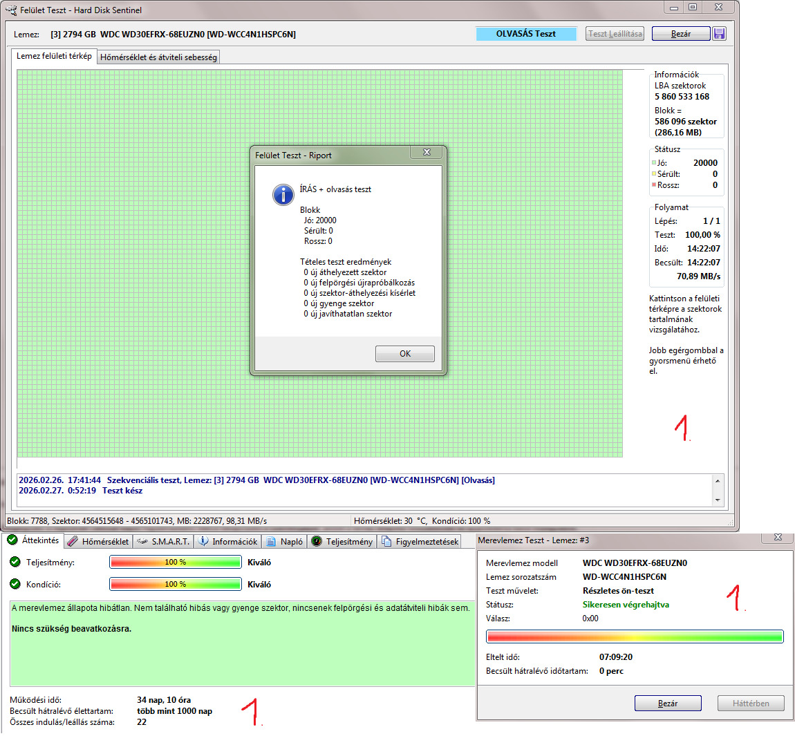Click OK in the Felület Teszt Riport dialog
This screenshot has width=795, height=736.
pos(404,354)
